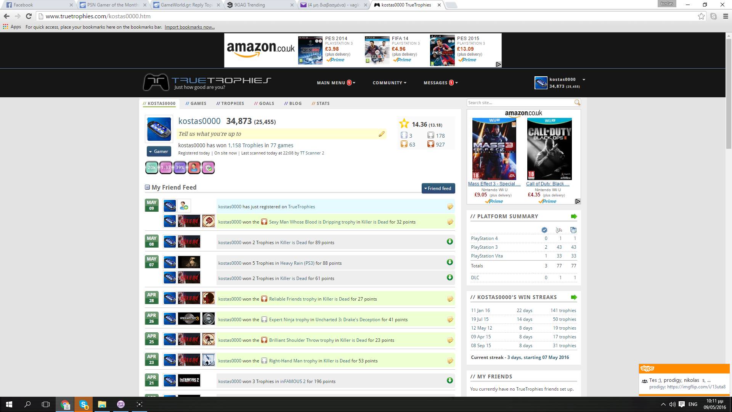Reload the page
This screenshot has height=412, width=732.
(x=29, y=16)
